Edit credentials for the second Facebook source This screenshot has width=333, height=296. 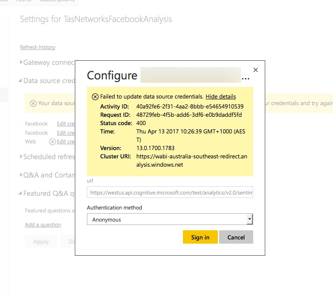coord(66,133)
